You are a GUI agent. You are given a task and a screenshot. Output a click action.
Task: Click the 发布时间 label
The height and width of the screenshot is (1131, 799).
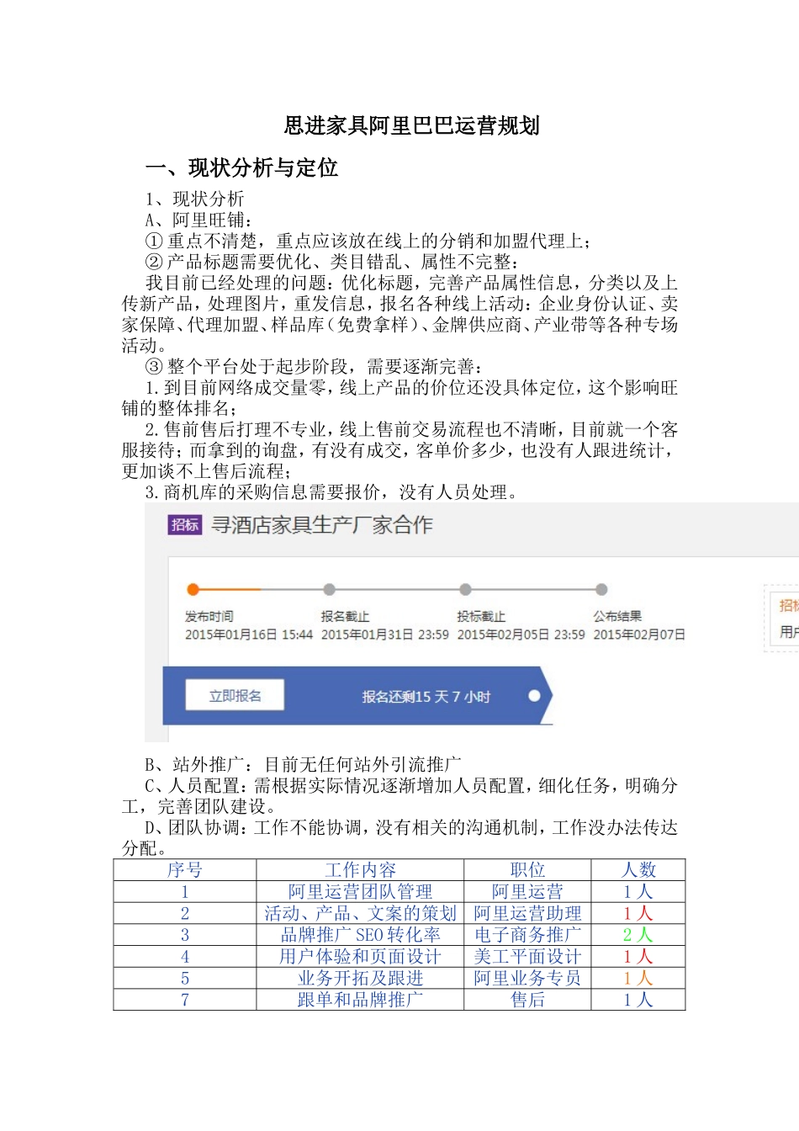[x=209, y=617]
